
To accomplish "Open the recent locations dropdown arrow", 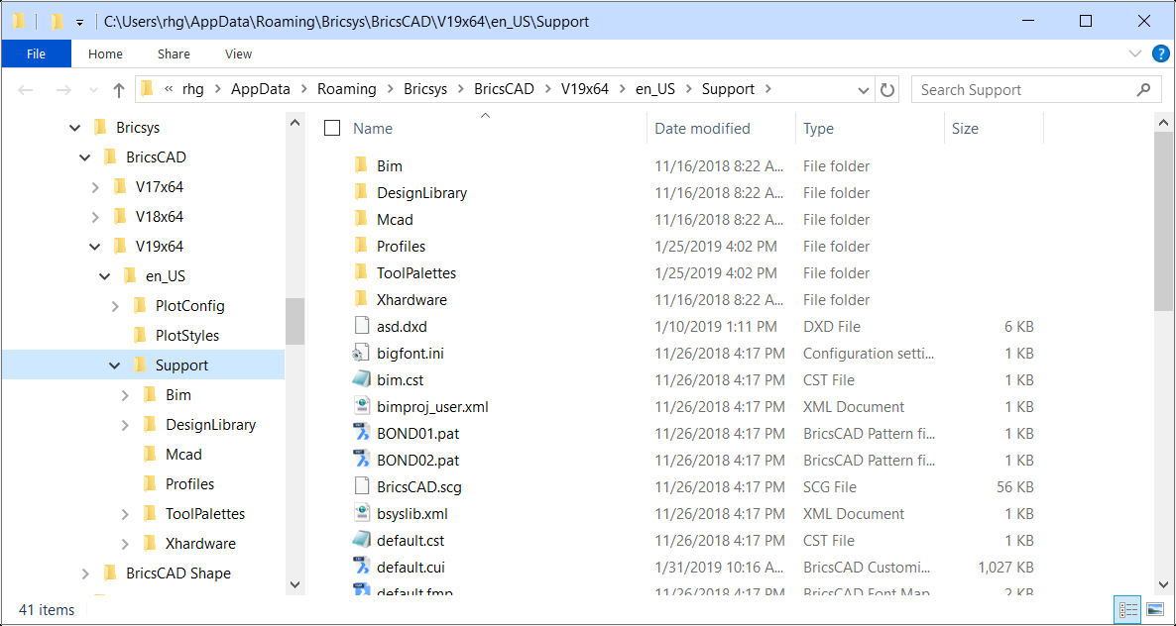I will pos(94,90).
